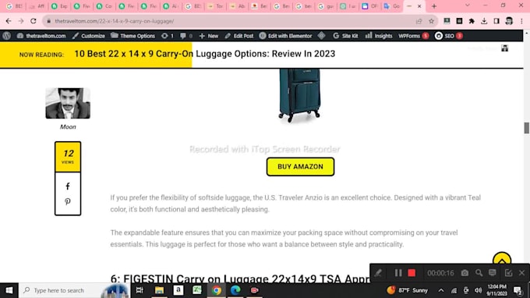The height and width of the screenshot is (298, 530).
Task: Stop the screen recording
Action: tap(412, 273)
